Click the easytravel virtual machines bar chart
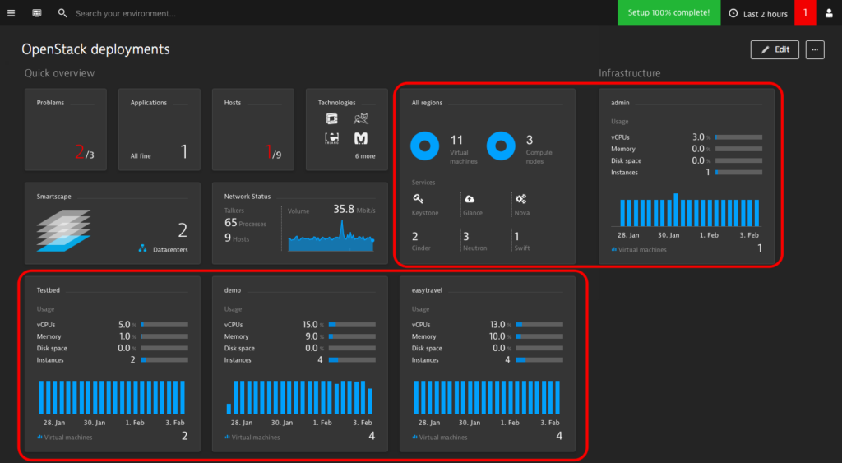842x463 pixels. coord(487,397)
